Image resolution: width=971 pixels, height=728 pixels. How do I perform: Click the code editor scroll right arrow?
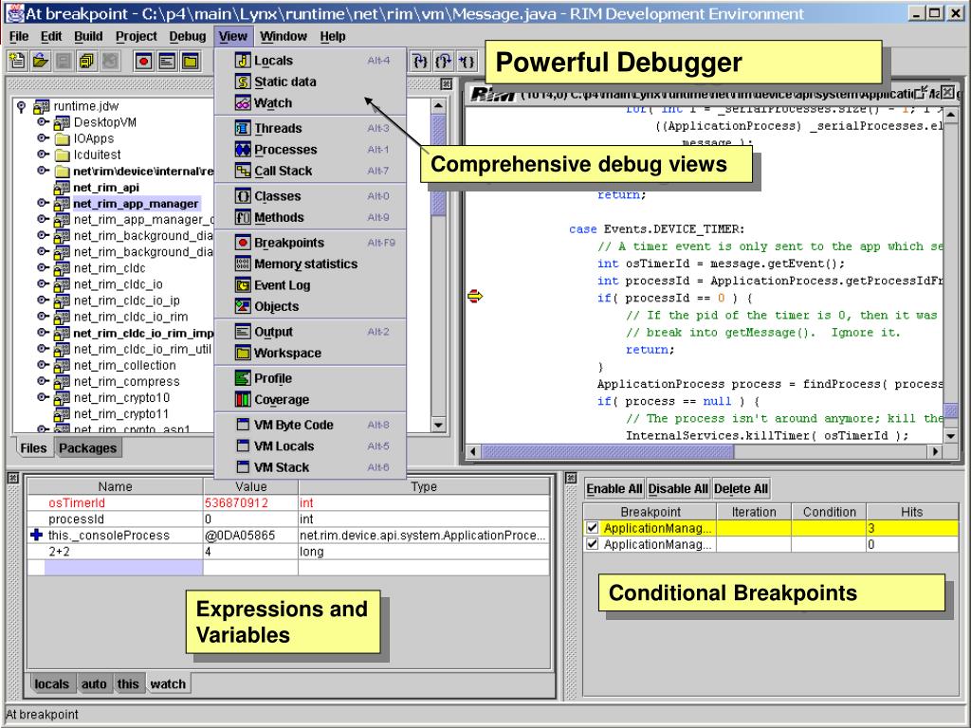[x=936, y=452]
